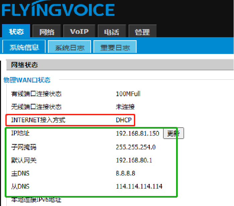The height and width of the screenshot is (206, 234).
Task: Click the secondary DNS value 114.114.114.114
Action: pyautogui.click(x=139, y=186)
